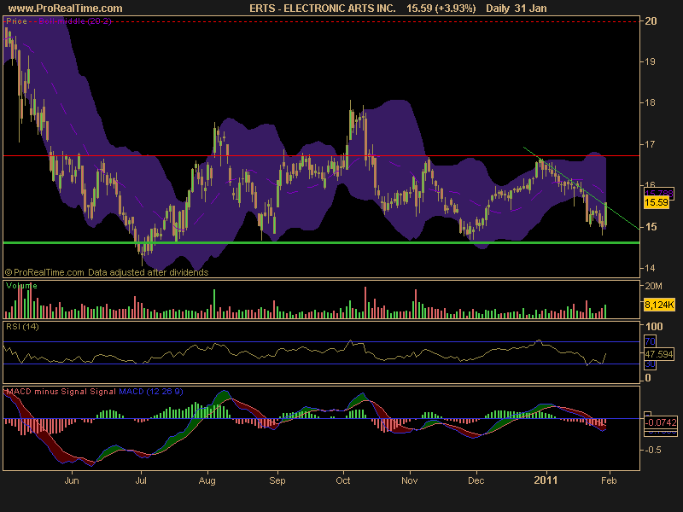Image resolution: width=683 pixels, height=512 pixels.
Task: Click the 20 price axis label
Action: coord(651,20)
